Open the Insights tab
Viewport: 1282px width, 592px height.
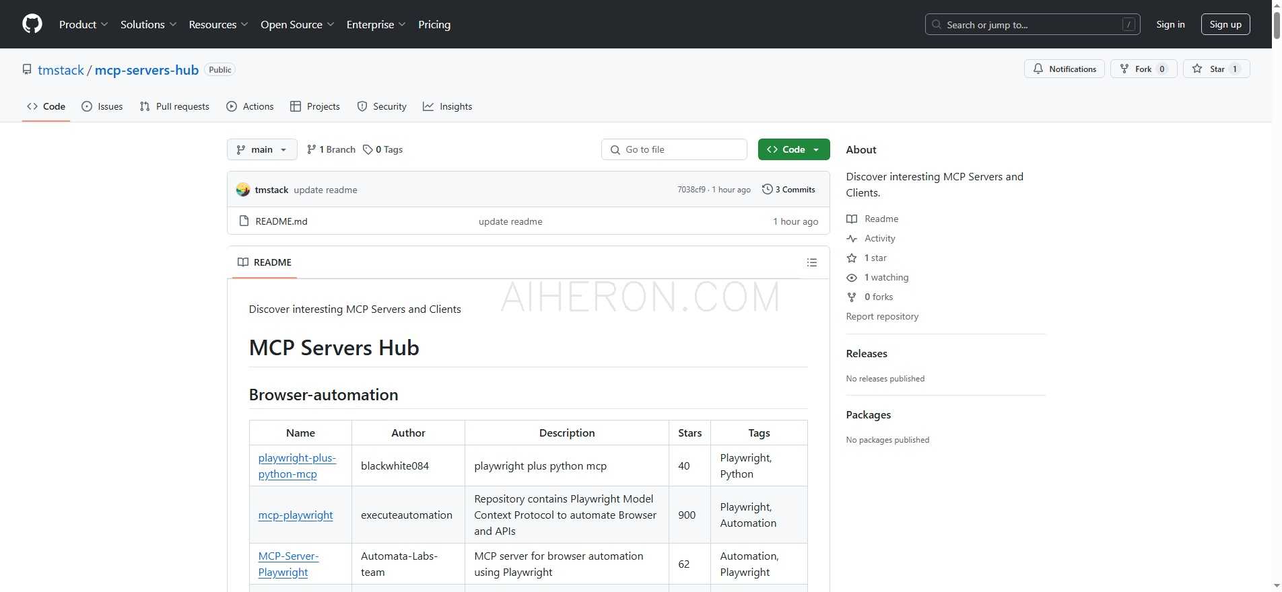tap(448, 106)
